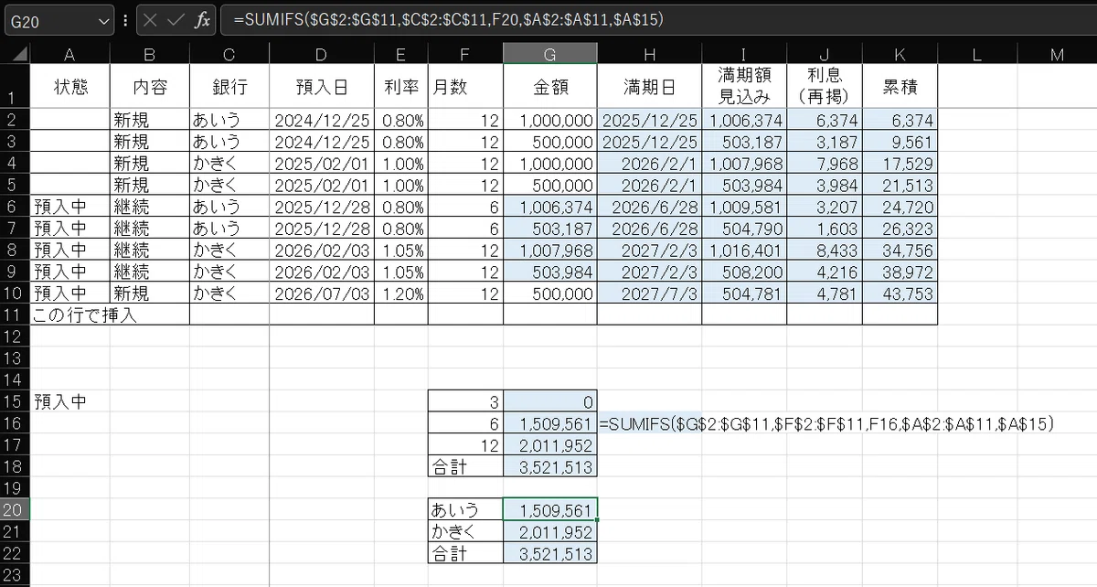Image resolution: width=1097 pixels, height=587 pixels.
Task: Select column L header
Action: click(x=976, y=55)
